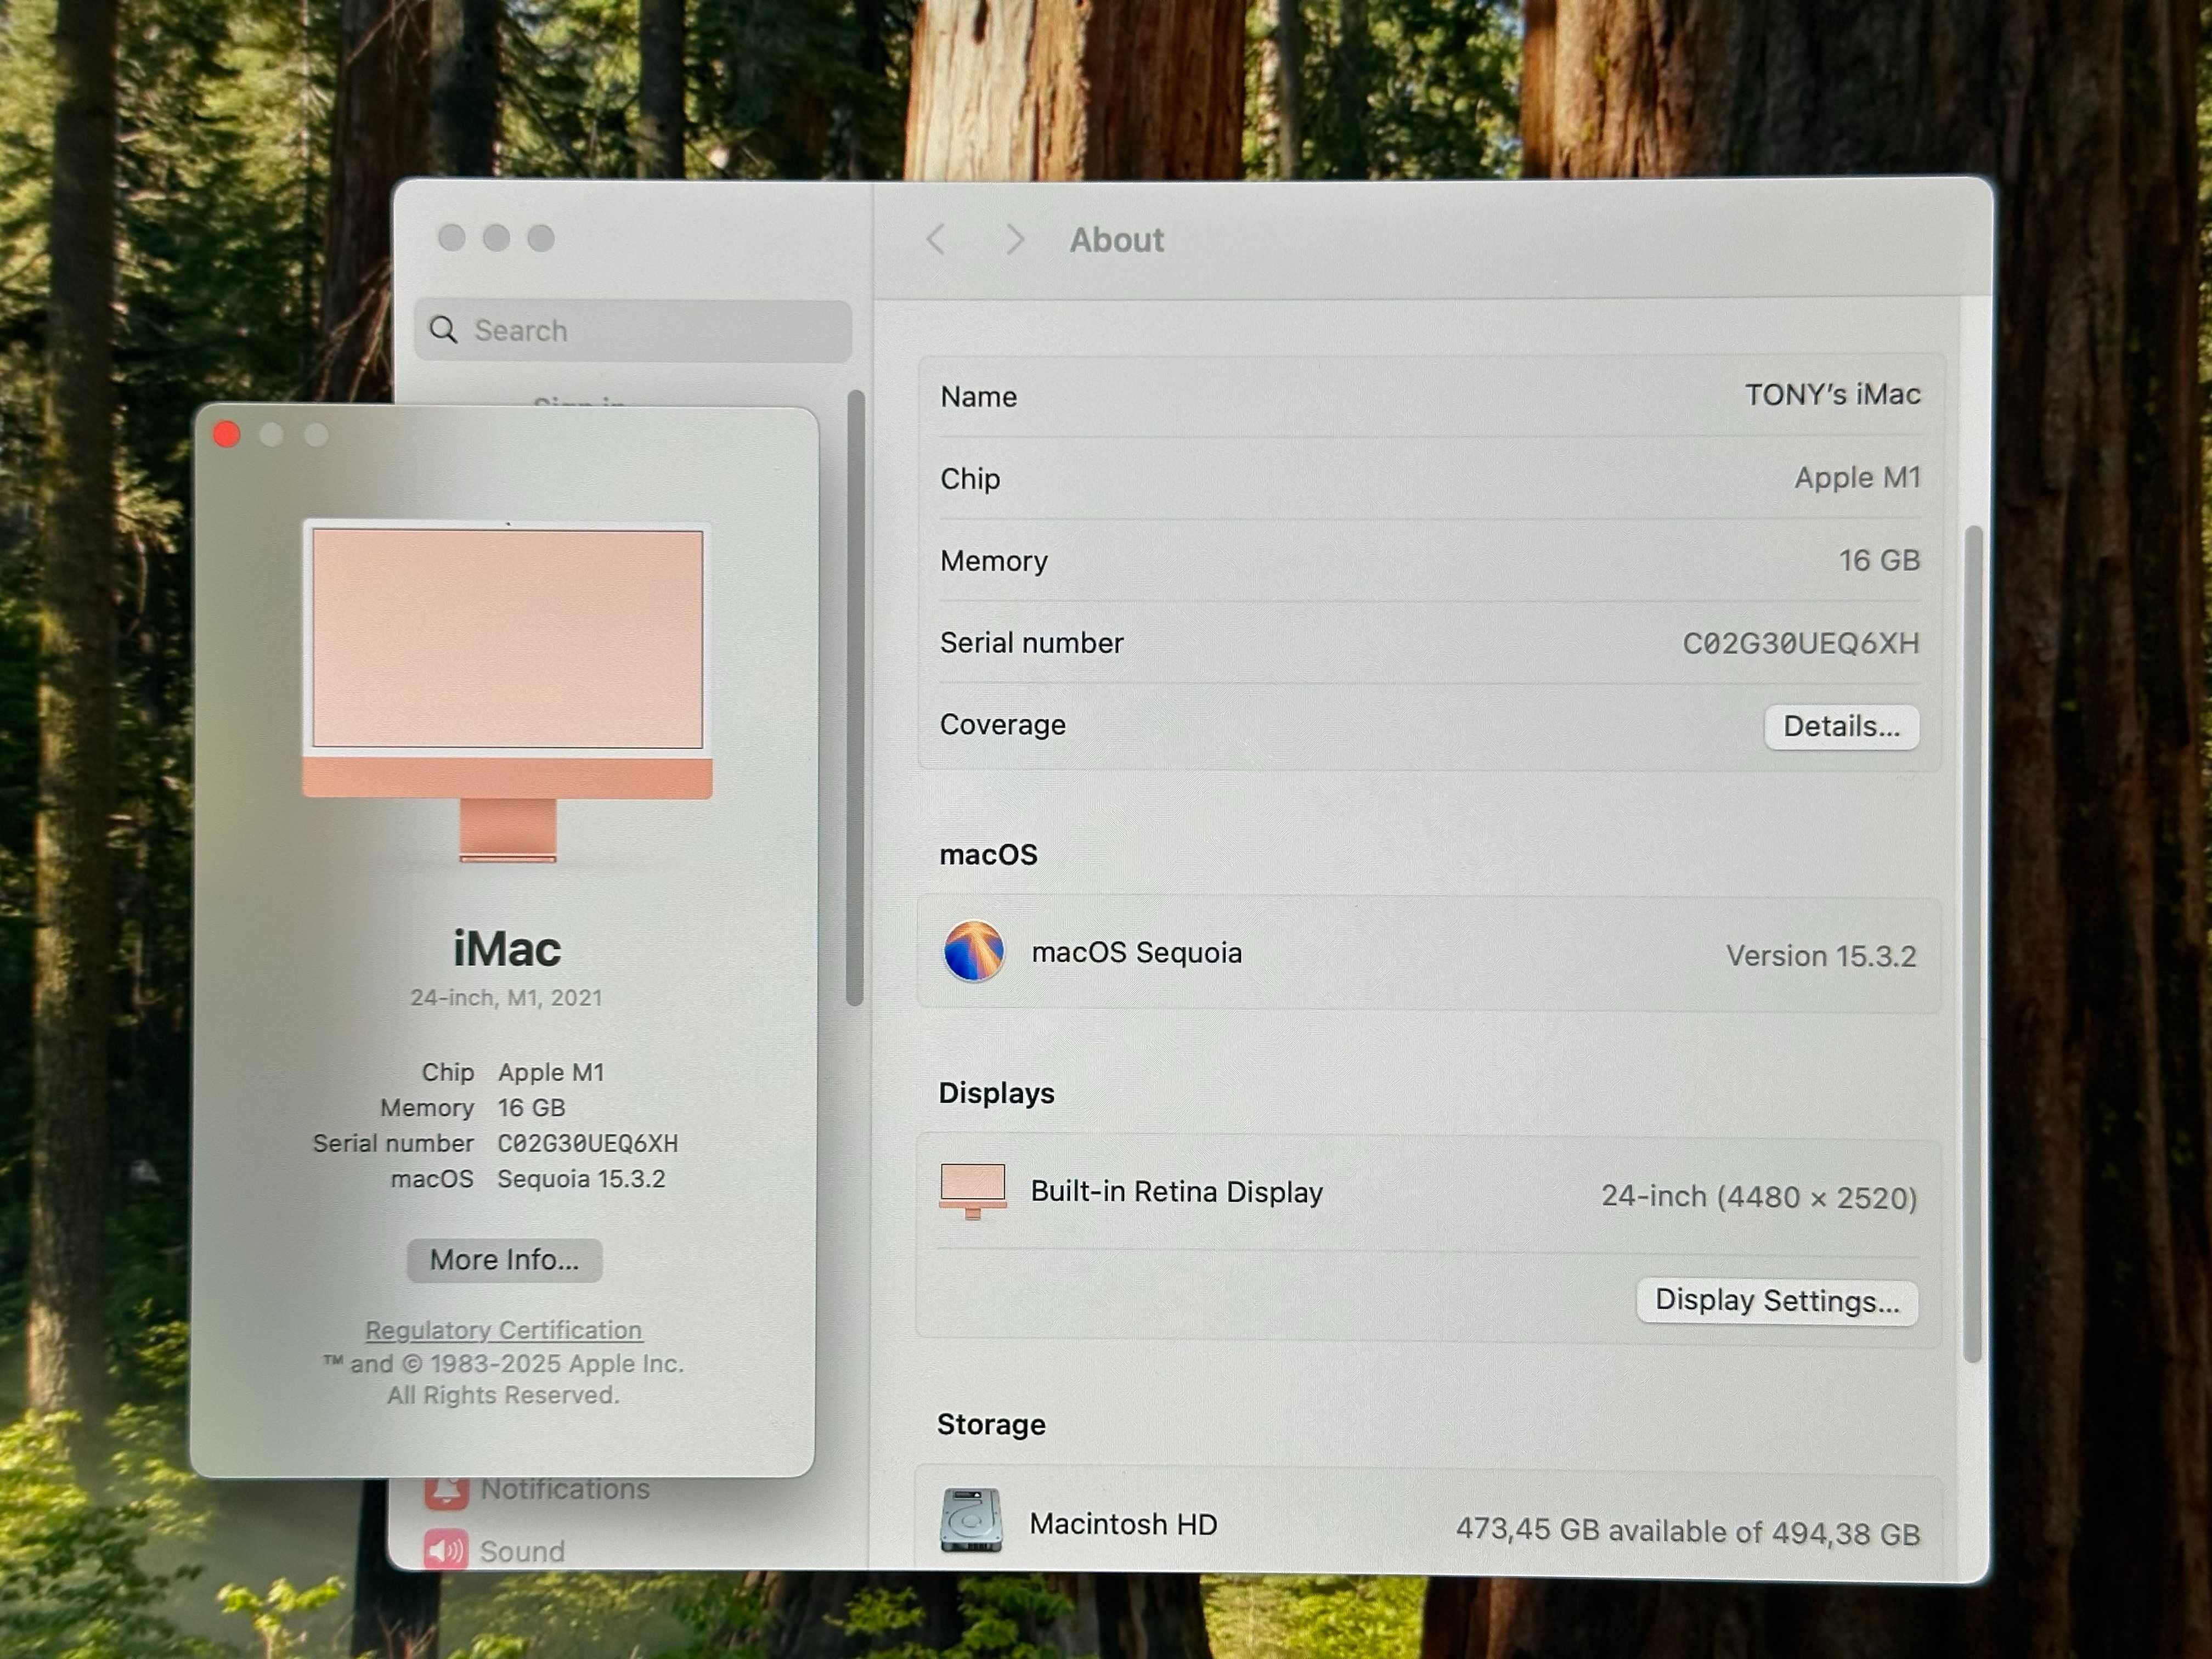Open coverage Details button
The height and width of the screenshot is (1659, 2212).
1841,726
